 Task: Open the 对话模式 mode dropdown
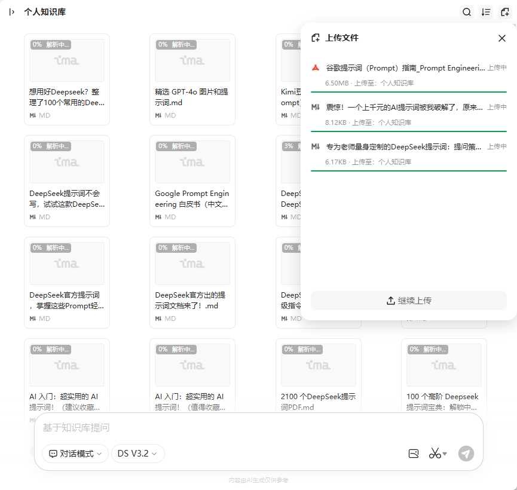click(x=75, y=454)
